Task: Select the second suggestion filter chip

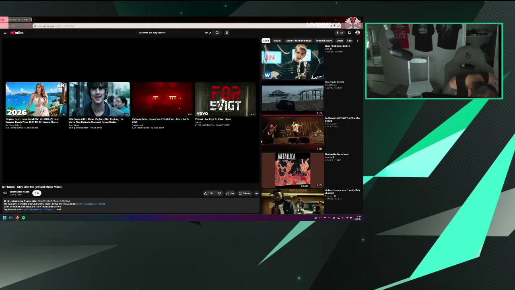Action: pos(278,41)
